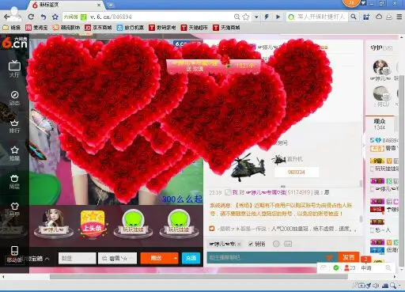Reload the page with refresh icon
This screenshot has width=405, height=292.
(31, 17)
